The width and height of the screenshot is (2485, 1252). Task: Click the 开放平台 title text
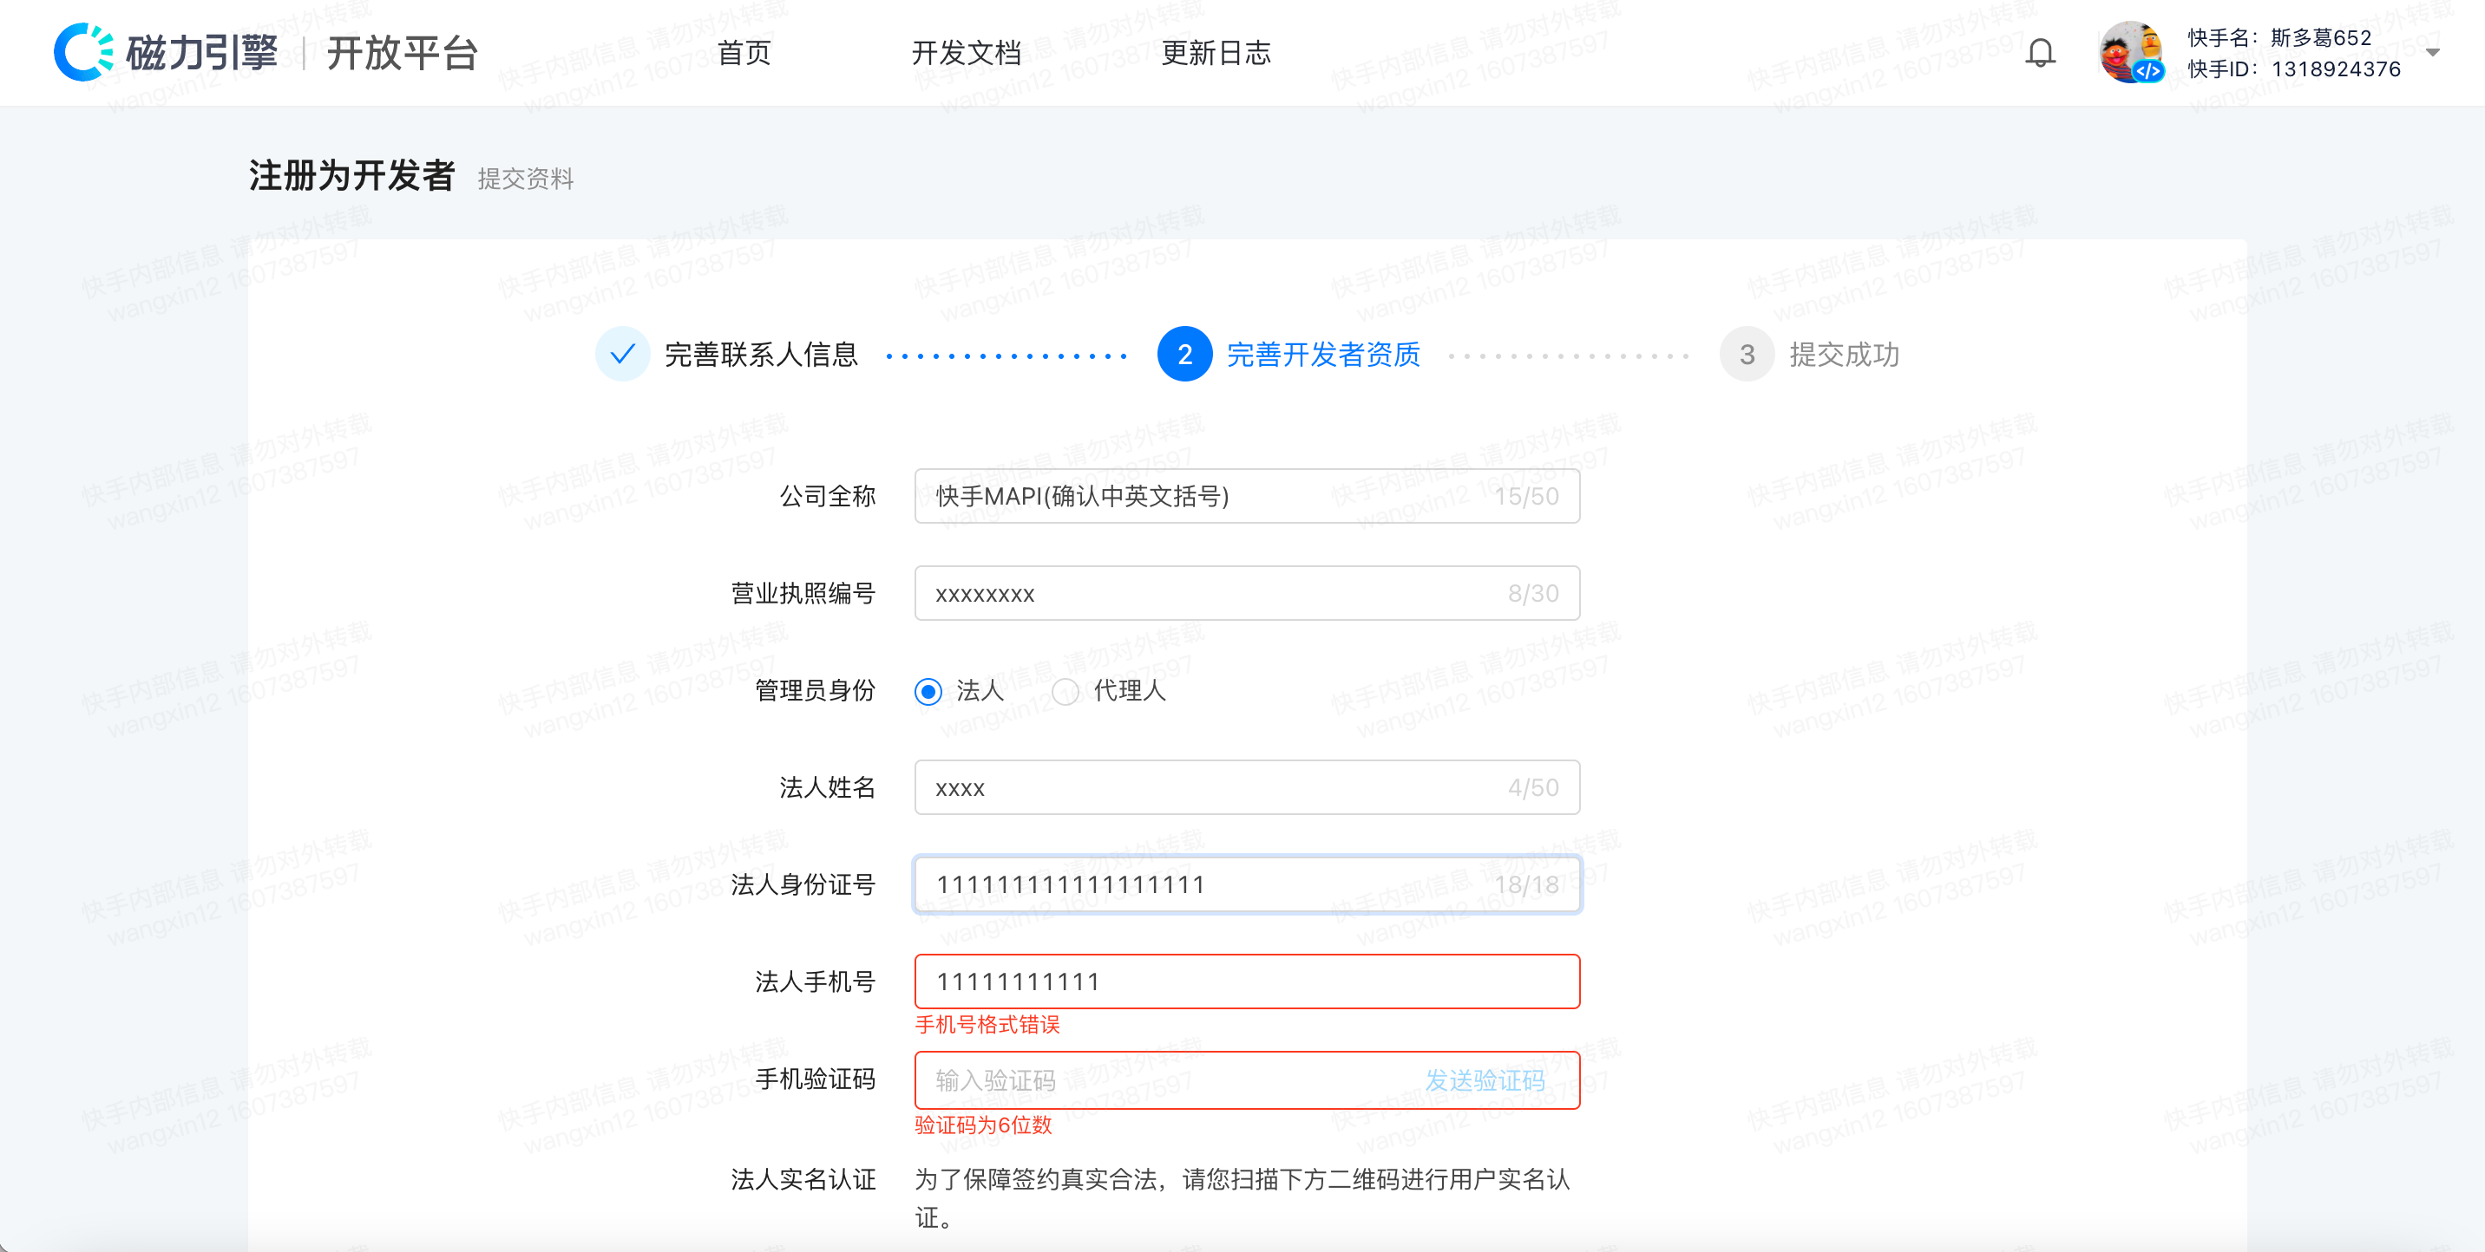click(403, 52)
